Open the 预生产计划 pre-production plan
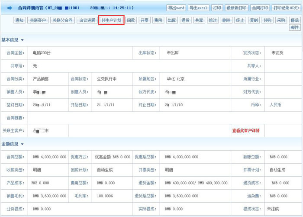 point(111,20)
